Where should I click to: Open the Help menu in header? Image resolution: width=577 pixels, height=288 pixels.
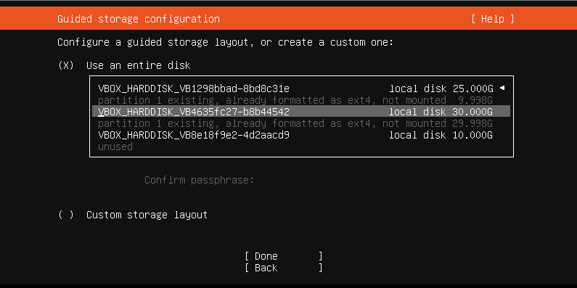point(492,19)
